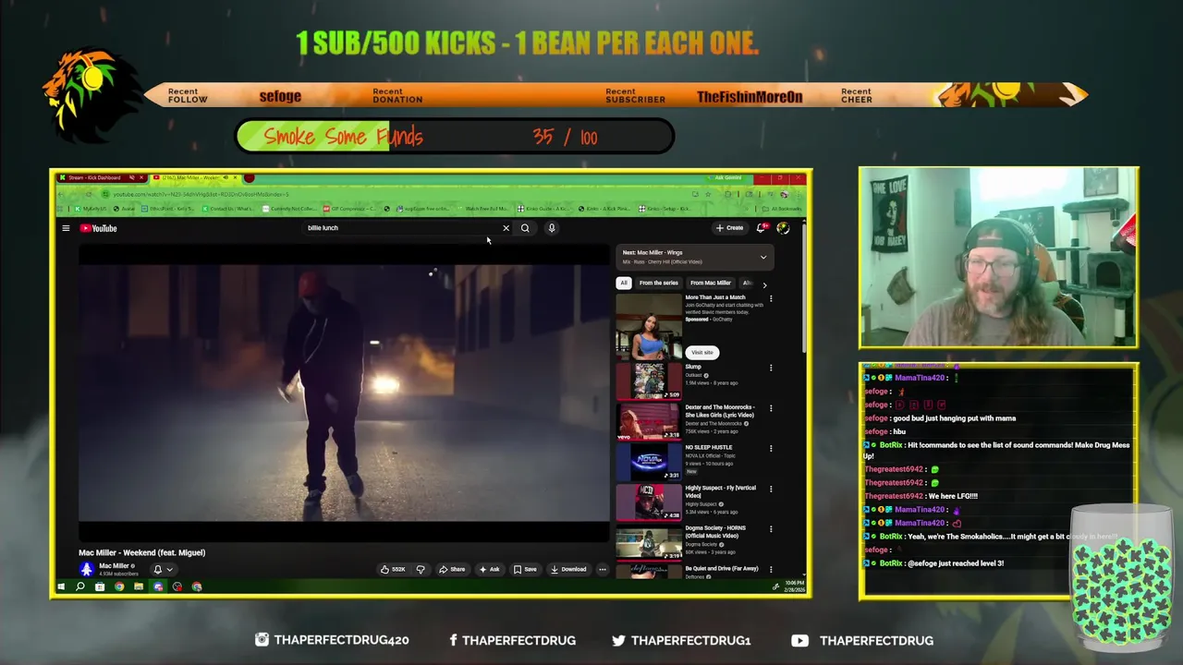This screenshot has height=665, width=1183.
Task: Start voice search with the microphone icon
Action: (x=552, y=228)
